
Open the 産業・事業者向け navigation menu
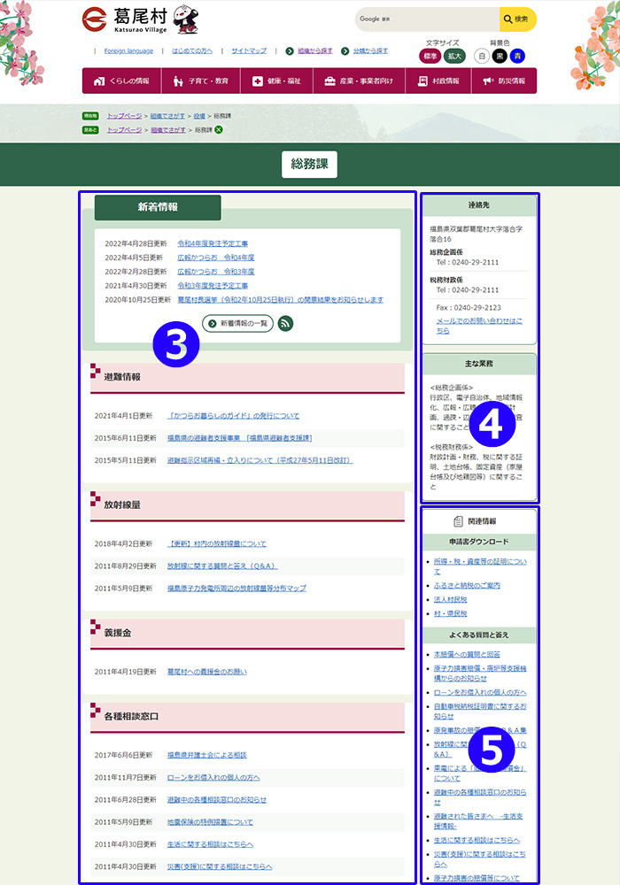[359, 81]
